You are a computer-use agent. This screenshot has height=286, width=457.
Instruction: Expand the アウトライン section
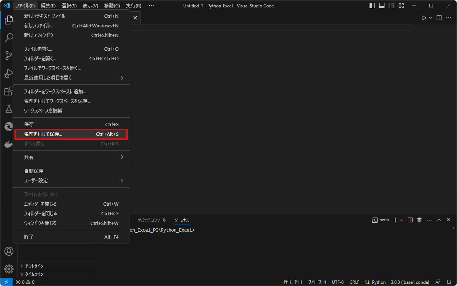click(x=57, y=266)
